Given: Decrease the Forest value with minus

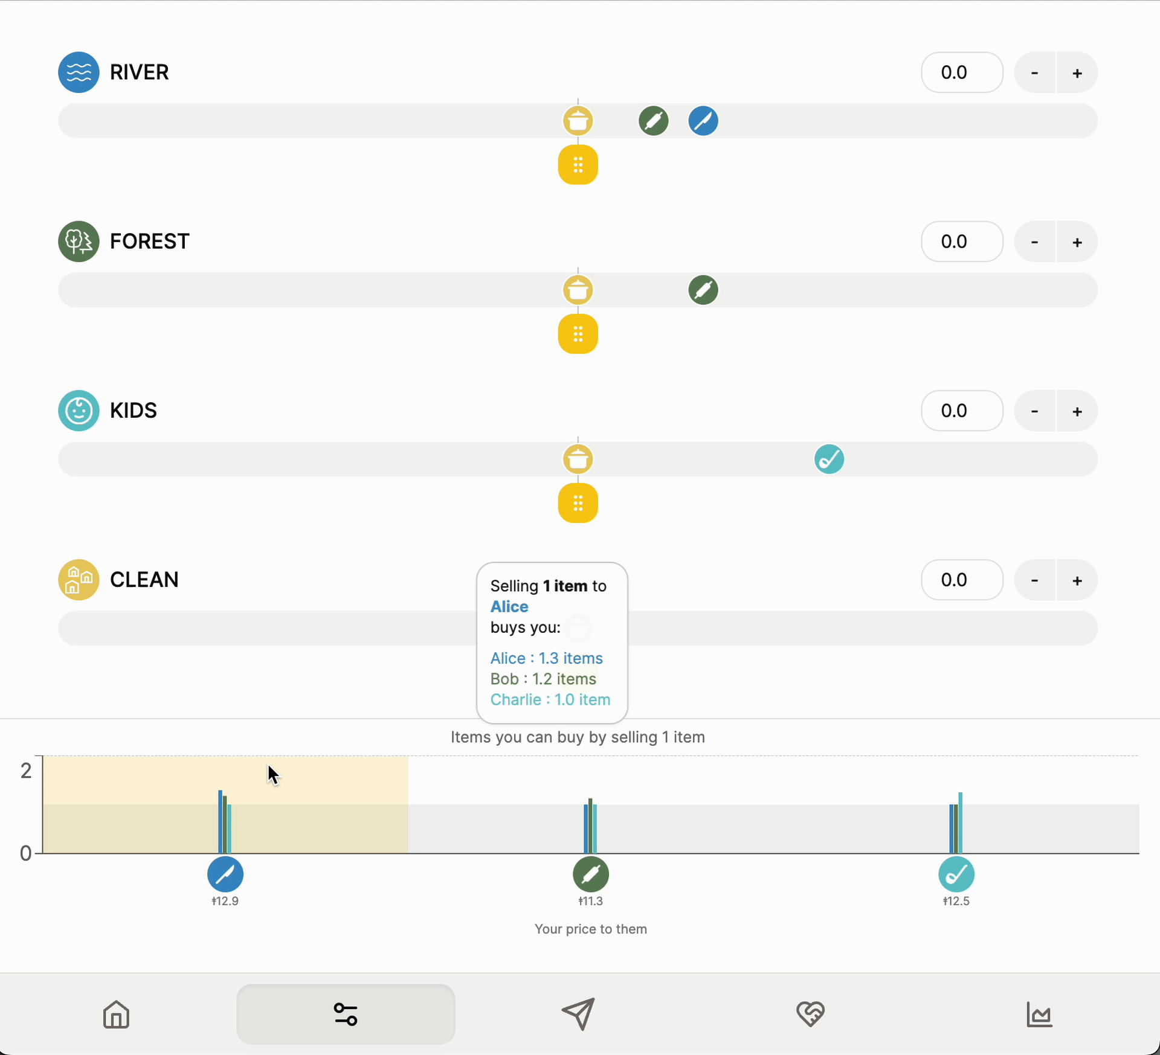Looking at the screenshot, I should tap(1034, 242).
